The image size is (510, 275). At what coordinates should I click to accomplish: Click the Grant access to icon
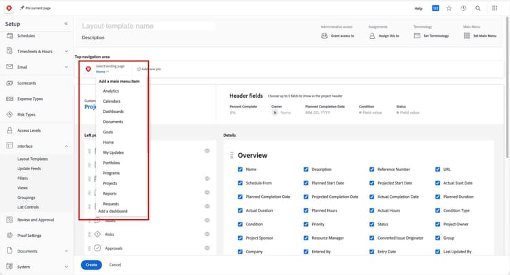point(324,36)
